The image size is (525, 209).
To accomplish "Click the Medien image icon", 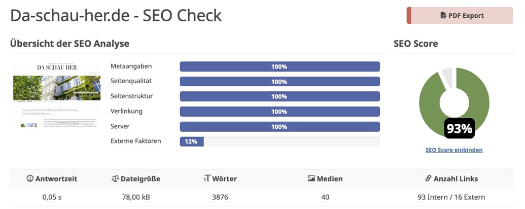I will [x=311, y=179].
